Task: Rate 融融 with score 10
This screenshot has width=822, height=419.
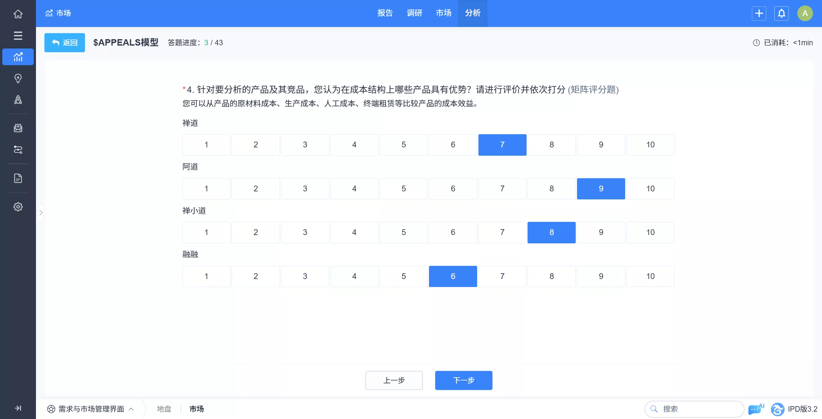Action: coord(650,276)
